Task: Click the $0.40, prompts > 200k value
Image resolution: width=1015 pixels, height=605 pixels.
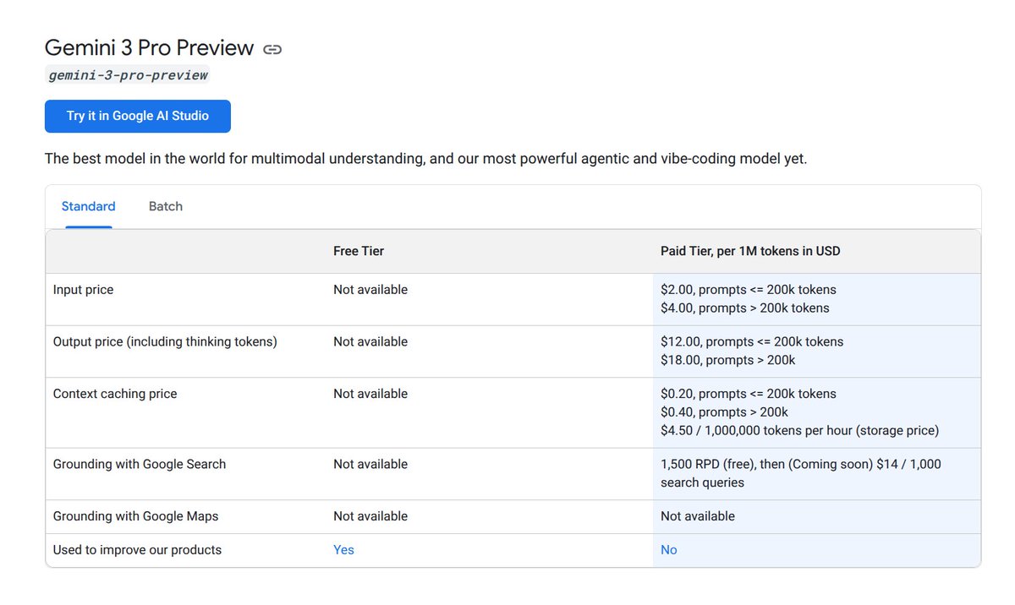Action: [x=724, y=412]
